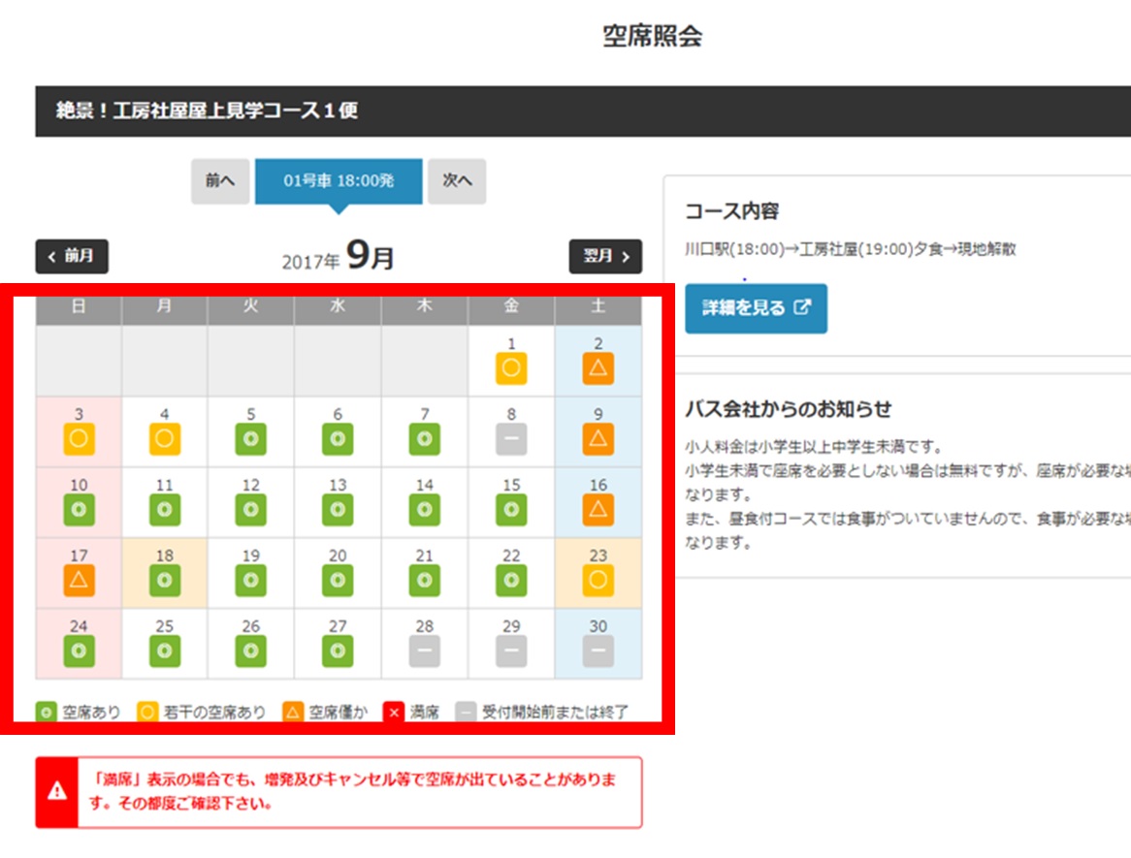Click the green icon on September 10
The image size is (1131, 858).
pos(79,510)
